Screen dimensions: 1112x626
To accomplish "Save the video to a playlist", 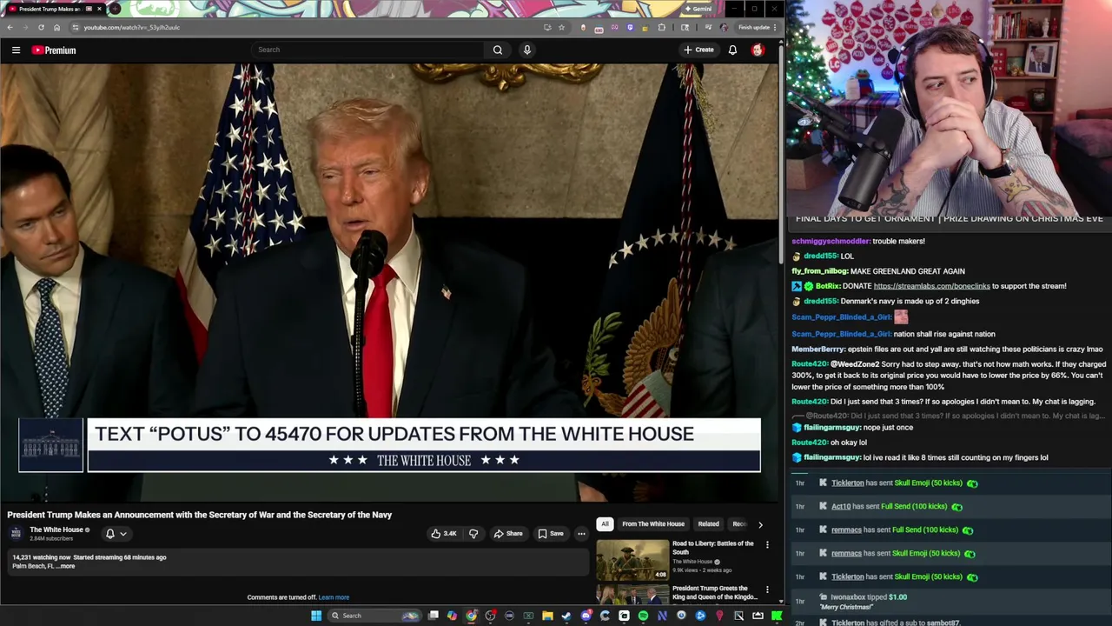I will coord(550,534).
